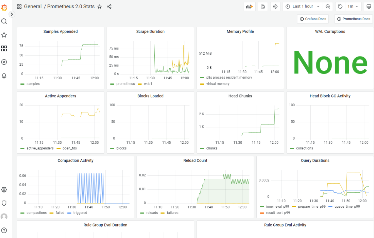
Task: Open Scrape Duration panel title menu
Action: [x=150, y=31]
